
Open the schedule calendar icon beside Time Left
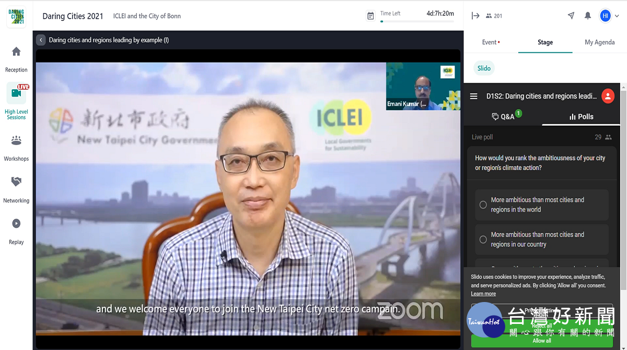pyautogui.click(x=370, y=16)
